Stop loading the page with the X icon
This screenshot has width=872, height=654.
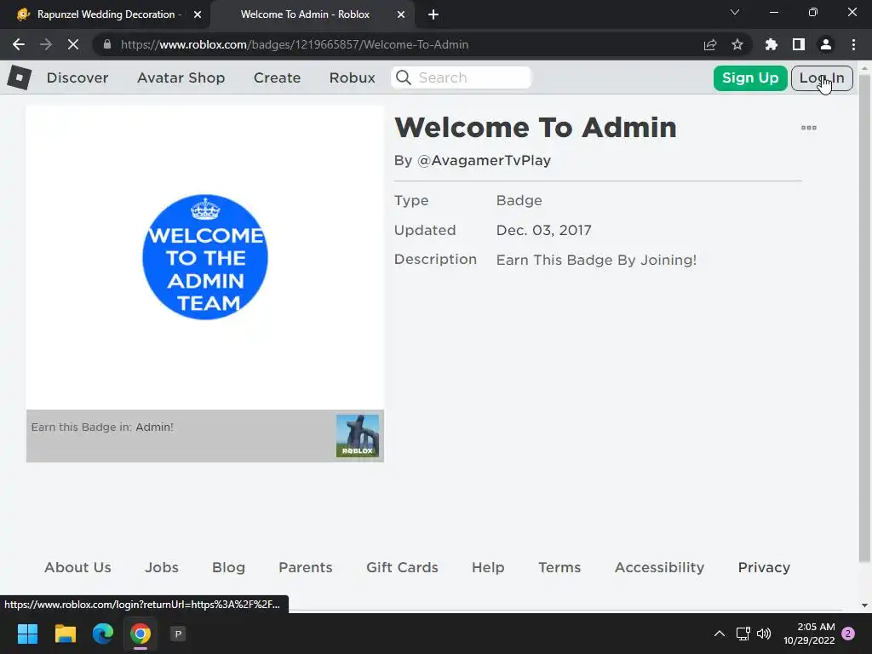73,44
